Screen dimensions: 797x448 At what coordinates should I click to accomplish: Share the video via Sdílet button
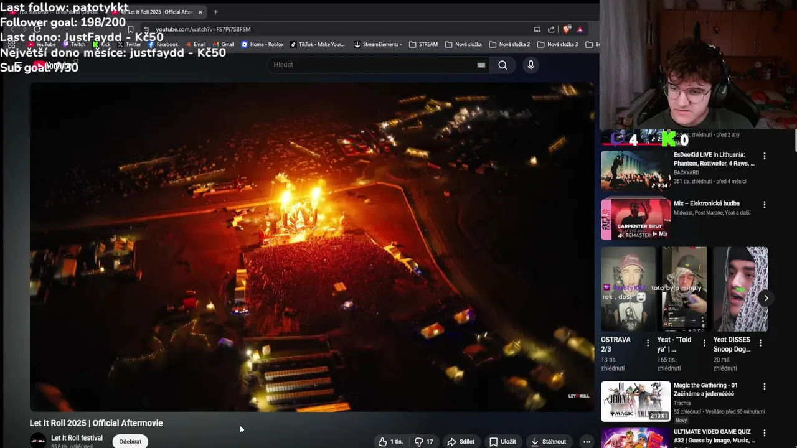tap(461, 441)
